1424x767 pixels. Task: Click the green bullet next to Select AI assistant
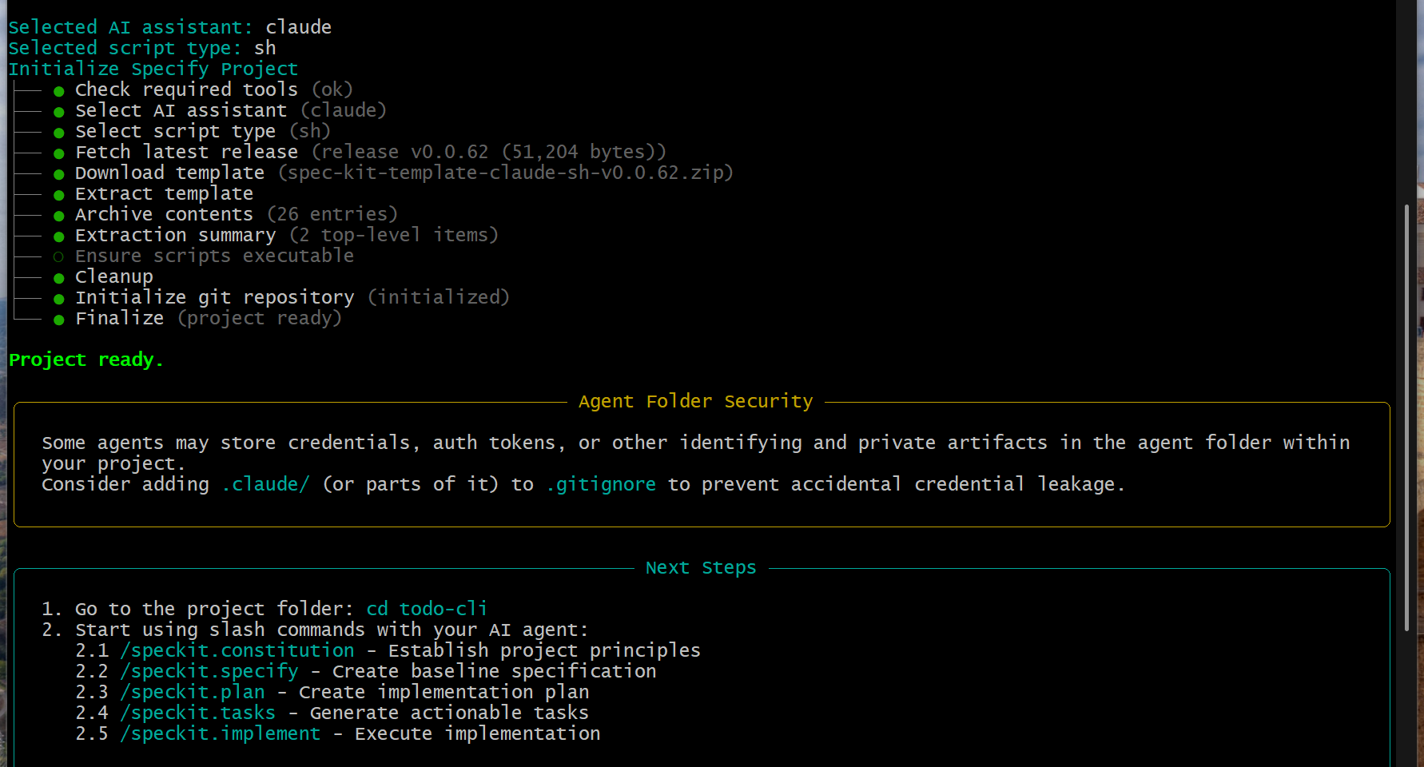(x=58, y=112)
